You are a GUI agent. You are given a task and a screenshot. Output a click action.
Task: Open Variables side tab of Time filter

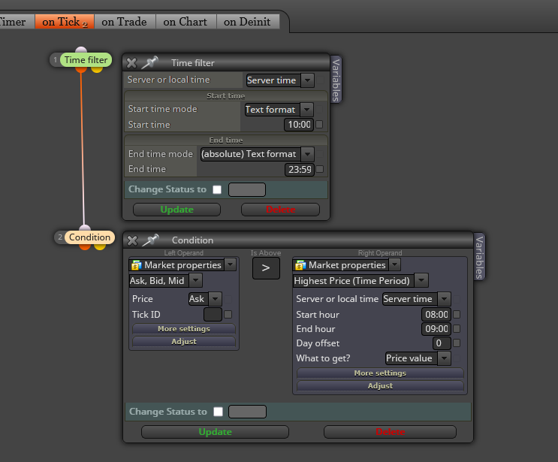point(336,80)
